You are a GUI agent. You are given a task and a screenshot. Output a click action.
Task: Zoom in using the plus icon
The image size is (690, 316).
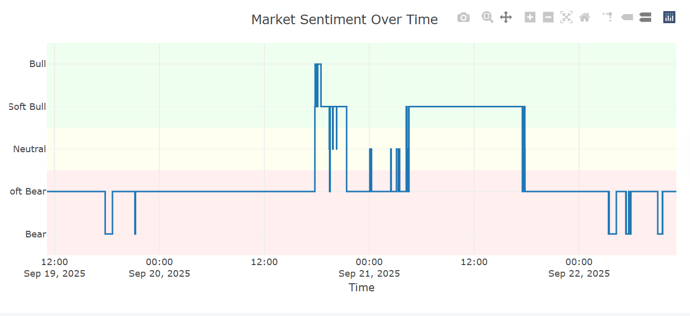click(530, 18)
